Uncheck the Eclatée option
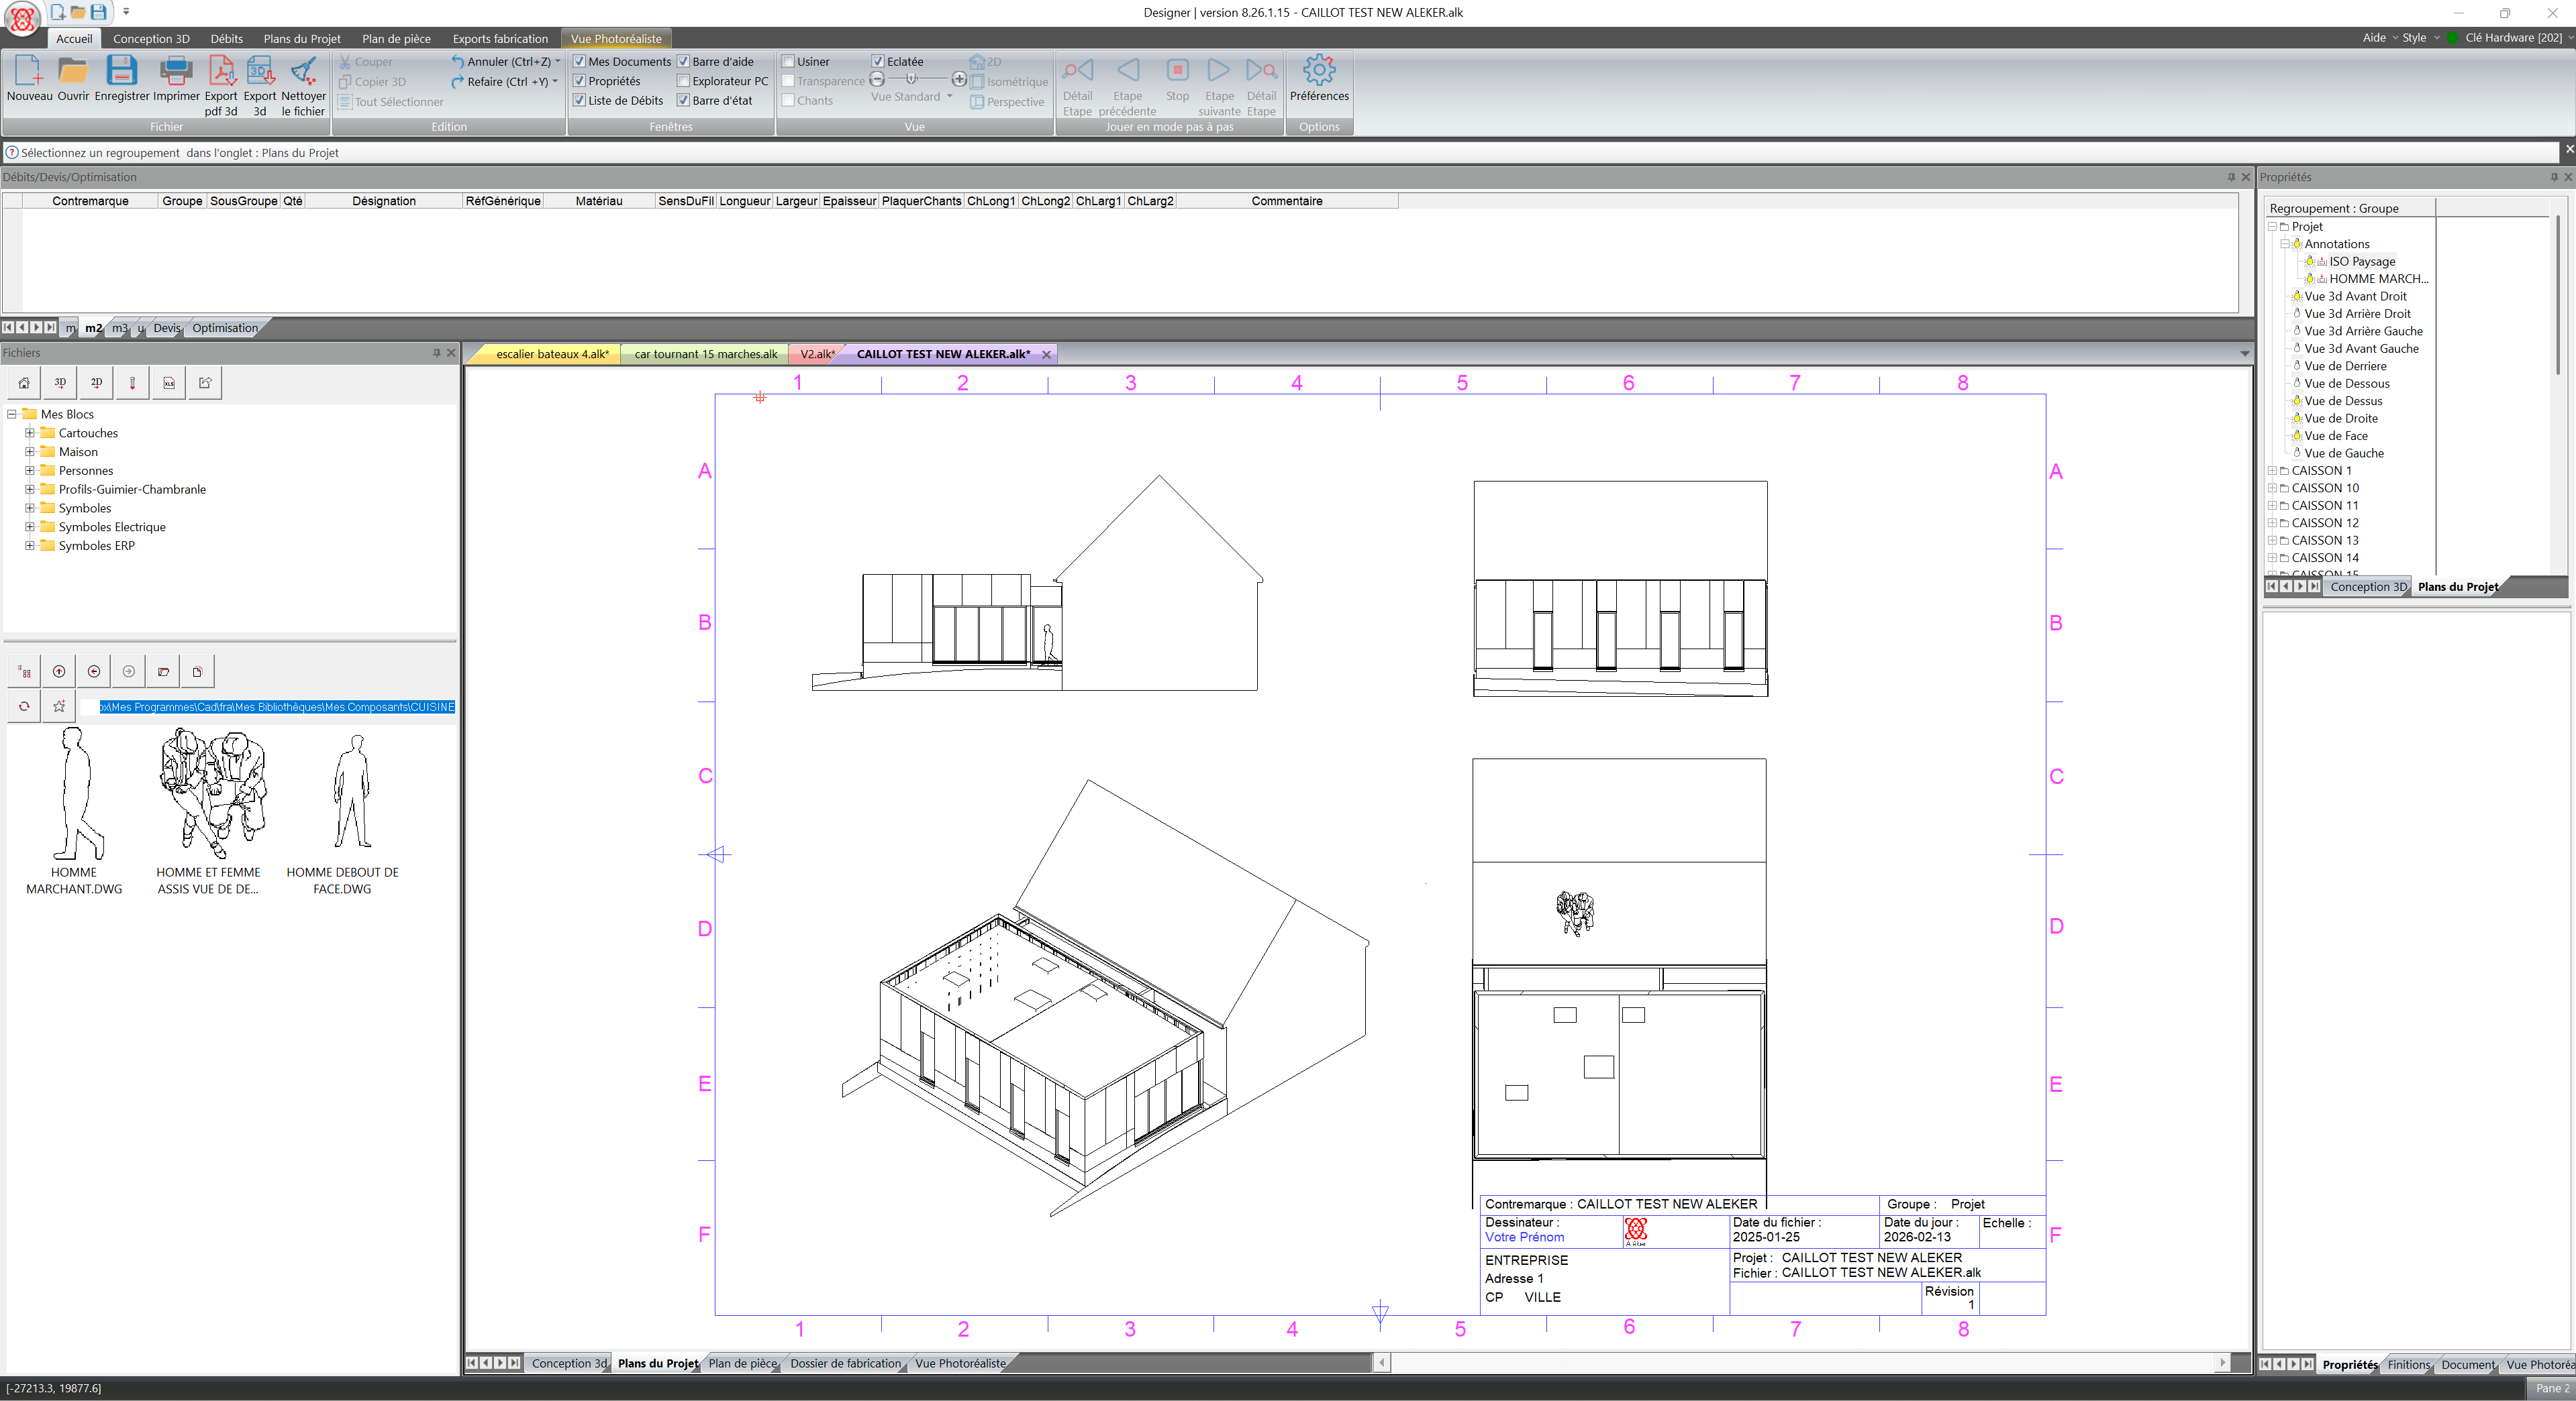The image size is (2576, 1401). click(x=878, y=61)
